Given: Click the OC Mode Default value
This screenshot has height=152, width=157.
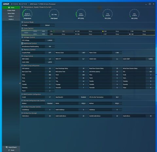Looking at the screenshot, I should pos(47,25).
